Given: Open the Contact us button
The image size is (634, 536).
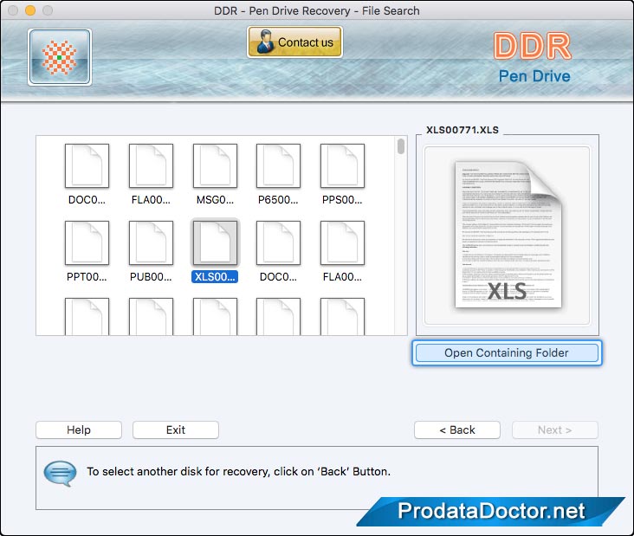Looking at the screenshot, I should pyautogui.click(x=294, y=42).
